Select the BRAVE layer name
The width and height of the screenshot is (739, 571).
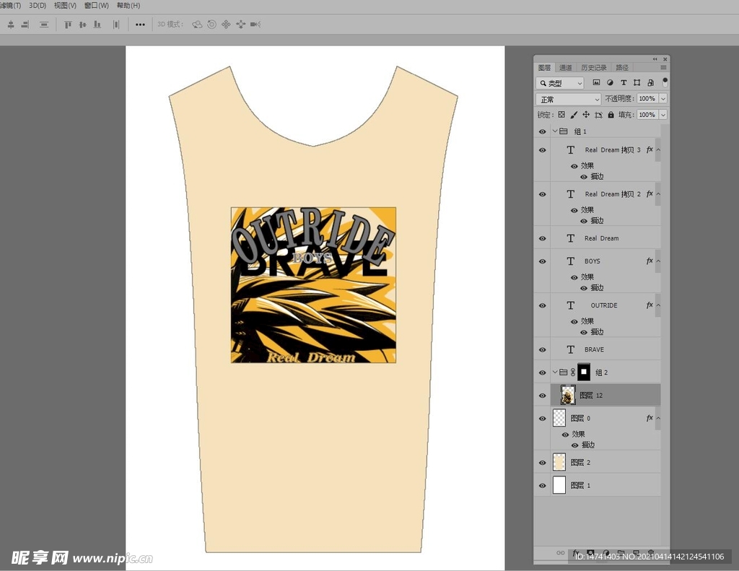coord(594,350)
